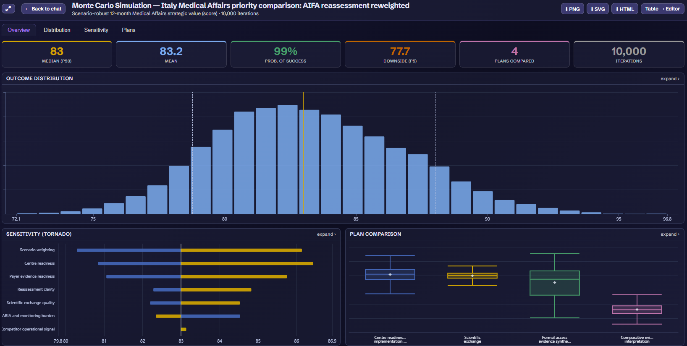The width and height of the screenshot is (687, 346).
Task: Click the Monte Carlo Simulation title
Action: 241,5
